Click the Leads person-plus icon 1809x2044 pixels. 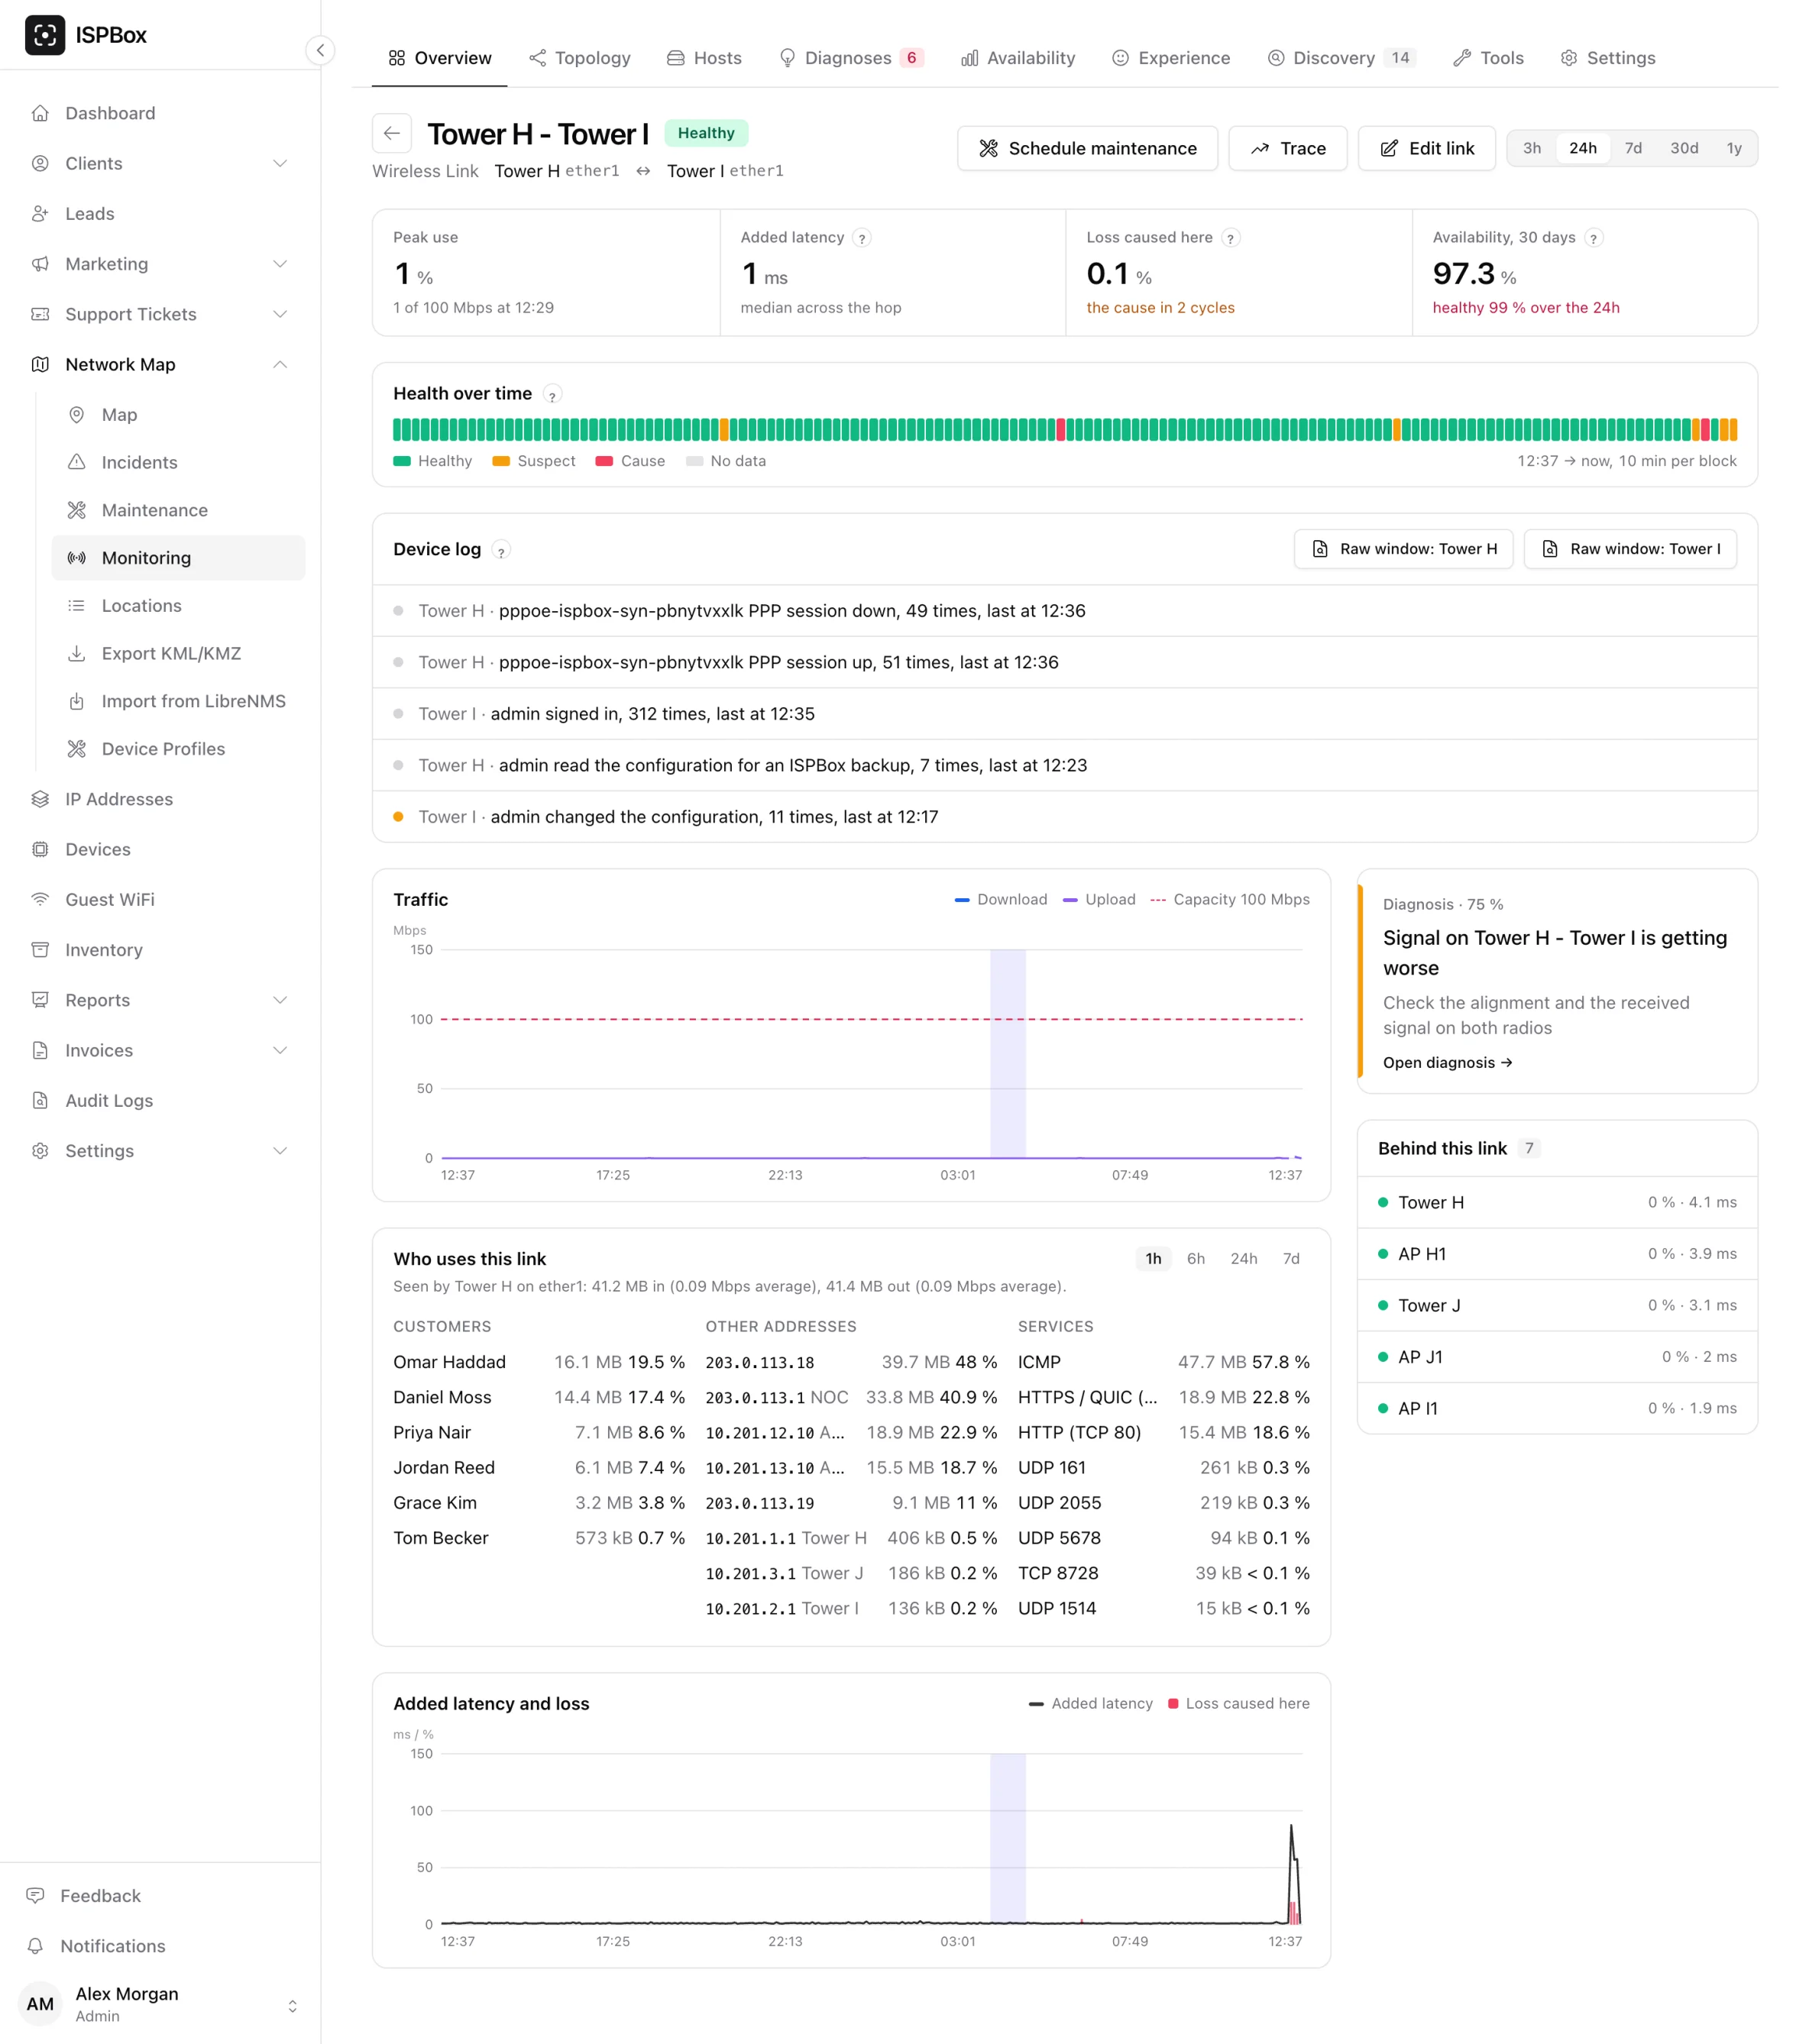[40, 213]
